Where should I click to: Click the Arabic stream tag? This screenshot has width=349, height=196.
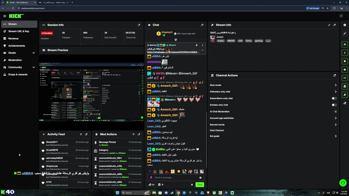(221, 41)
